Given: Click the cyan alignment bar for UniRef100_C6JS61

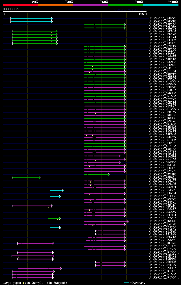Looking at the screenshot, I should 57,190.
